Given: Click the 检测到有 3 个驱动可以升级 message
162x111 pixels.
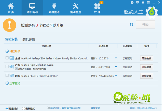Looking at the screenshot, I should 42,25.
